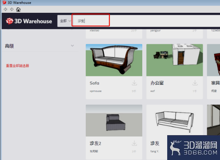Open the 沙发2 model thumbnail
This screenshot has width=220, height=160.
114,121
